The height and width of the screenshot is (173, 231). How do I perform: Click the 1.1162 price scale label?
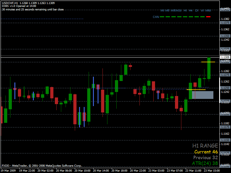225,134
